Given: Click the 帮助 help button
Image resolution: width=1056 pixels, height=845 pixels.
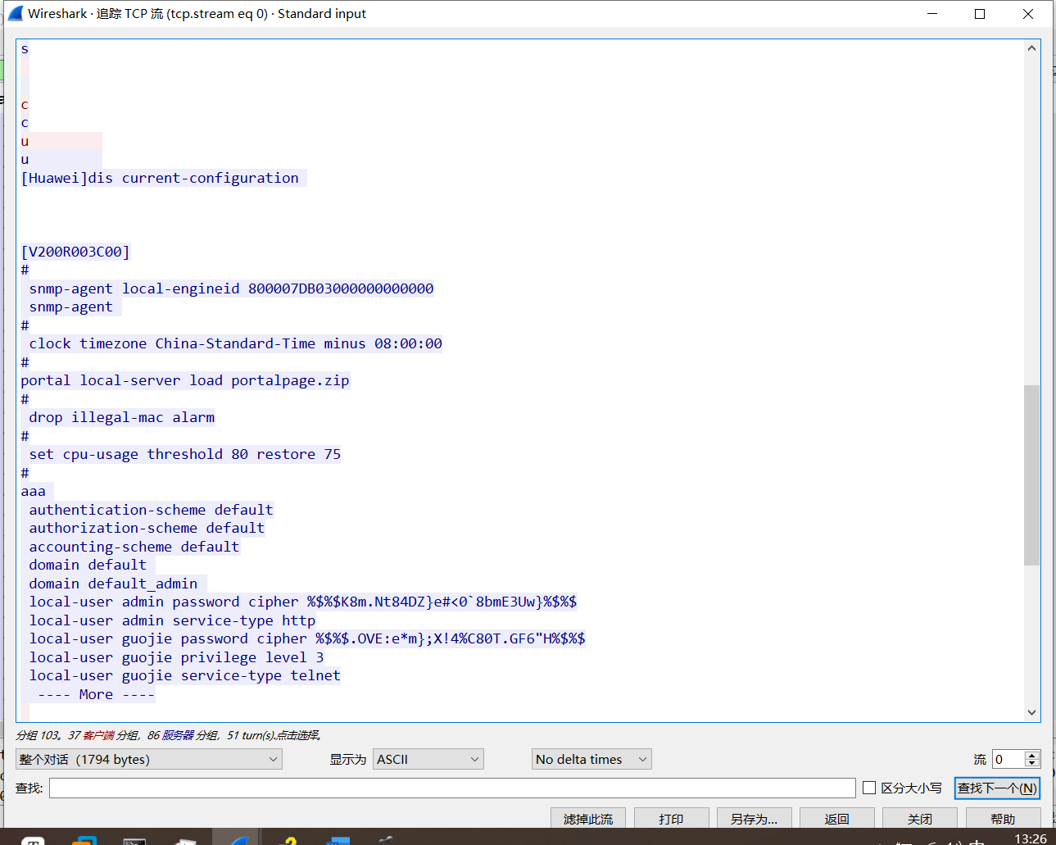Looking at the screenshot, I should [1004, 818].
